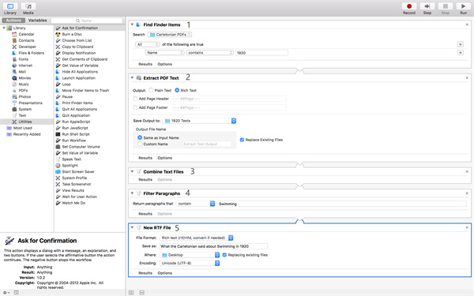Select Utilities category in Library
Screen dimensions: 474x296
[25, 122]
